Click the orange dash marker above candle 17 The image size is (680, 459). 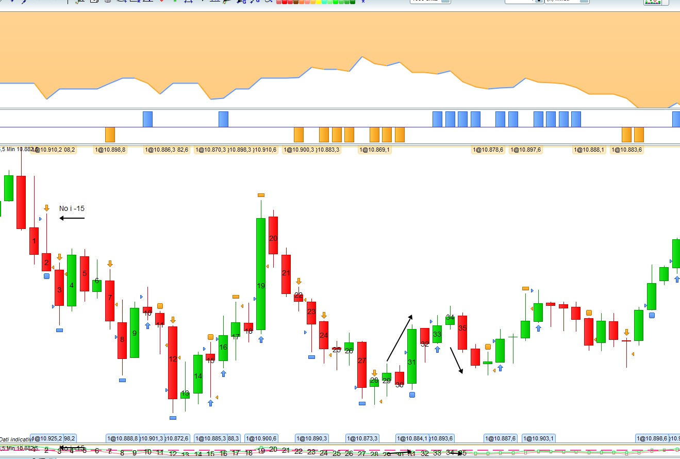(236, 297)
